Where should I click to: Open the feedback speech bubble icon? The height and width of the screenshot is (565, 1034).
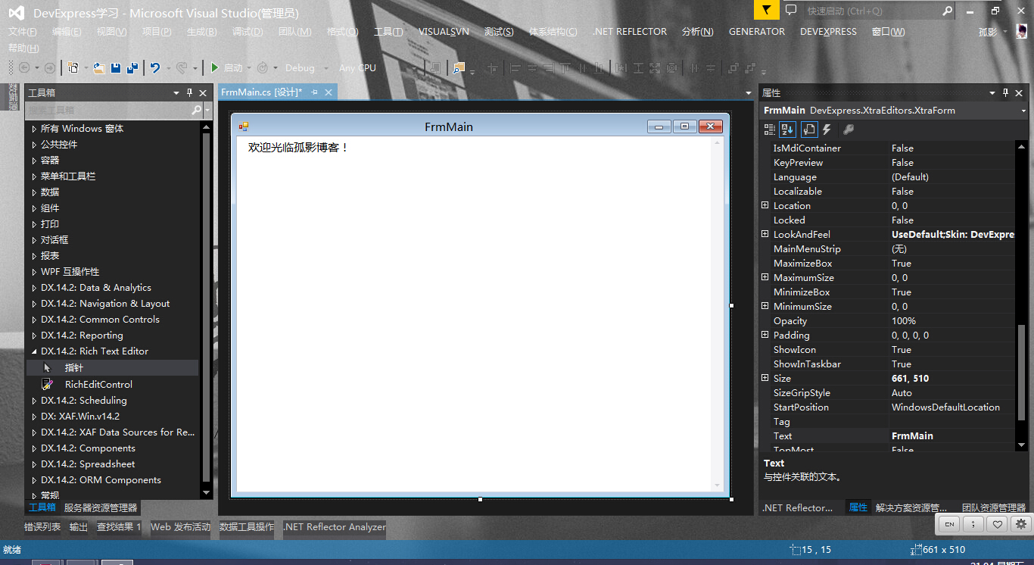[x=791, y=10]
